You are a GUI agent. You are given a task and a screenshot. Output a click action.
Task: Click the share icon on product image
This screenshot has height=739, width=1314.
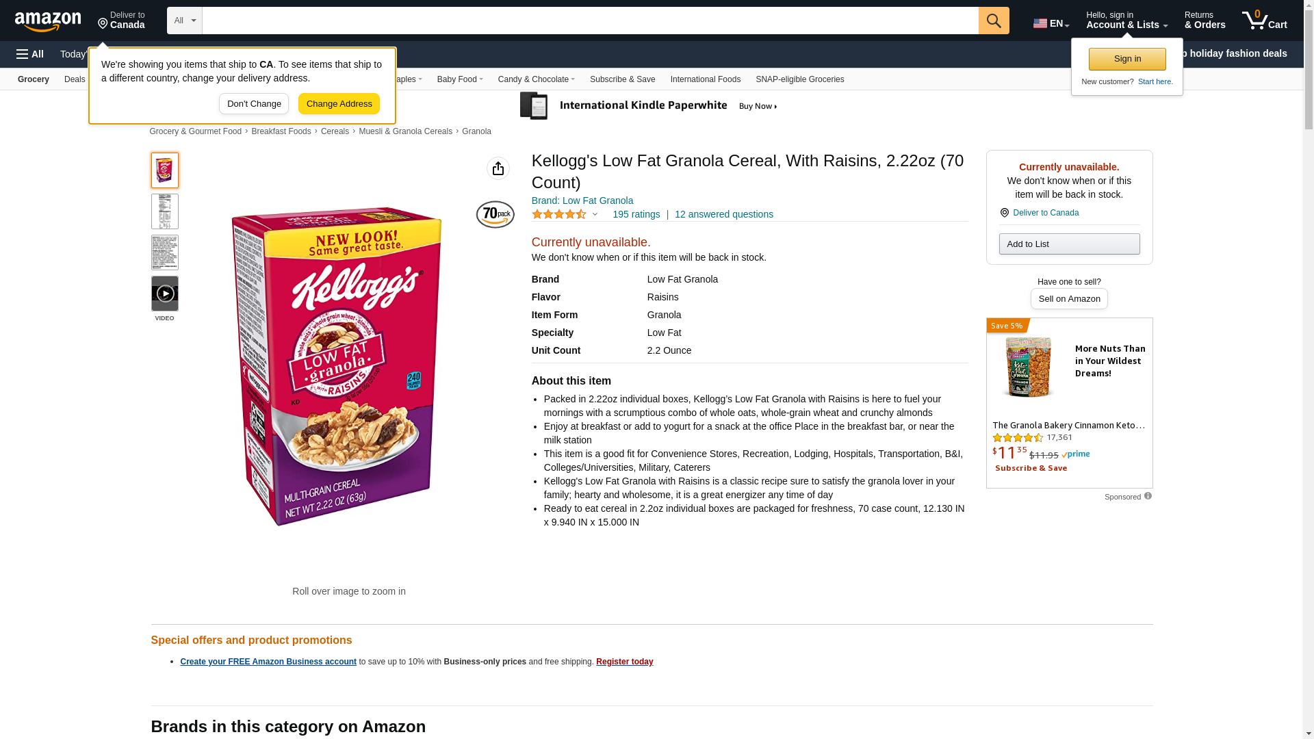[x=498, y=168]
